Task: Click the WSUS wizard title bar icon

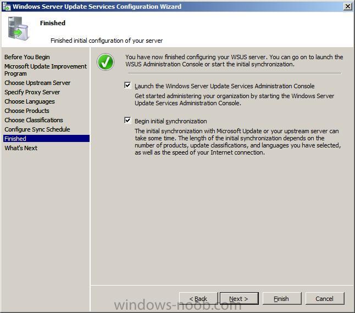Action: click(x=7, y=7)
